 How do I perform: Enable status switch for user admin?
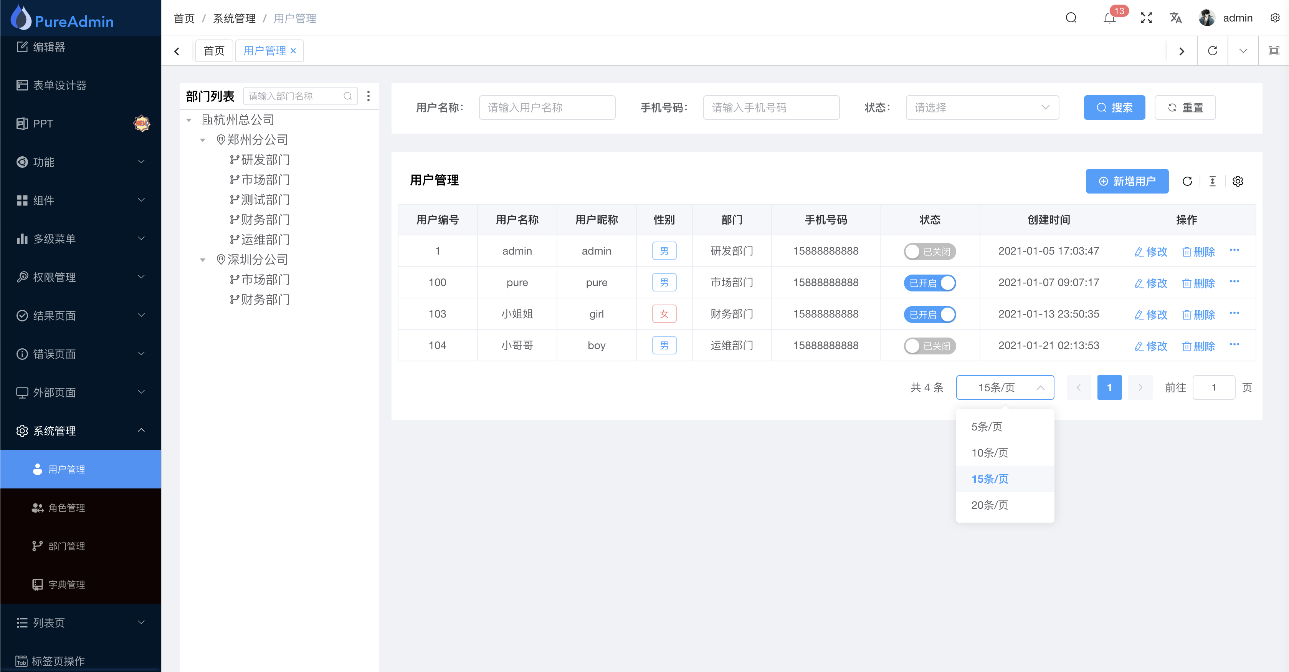pos(929,251)
